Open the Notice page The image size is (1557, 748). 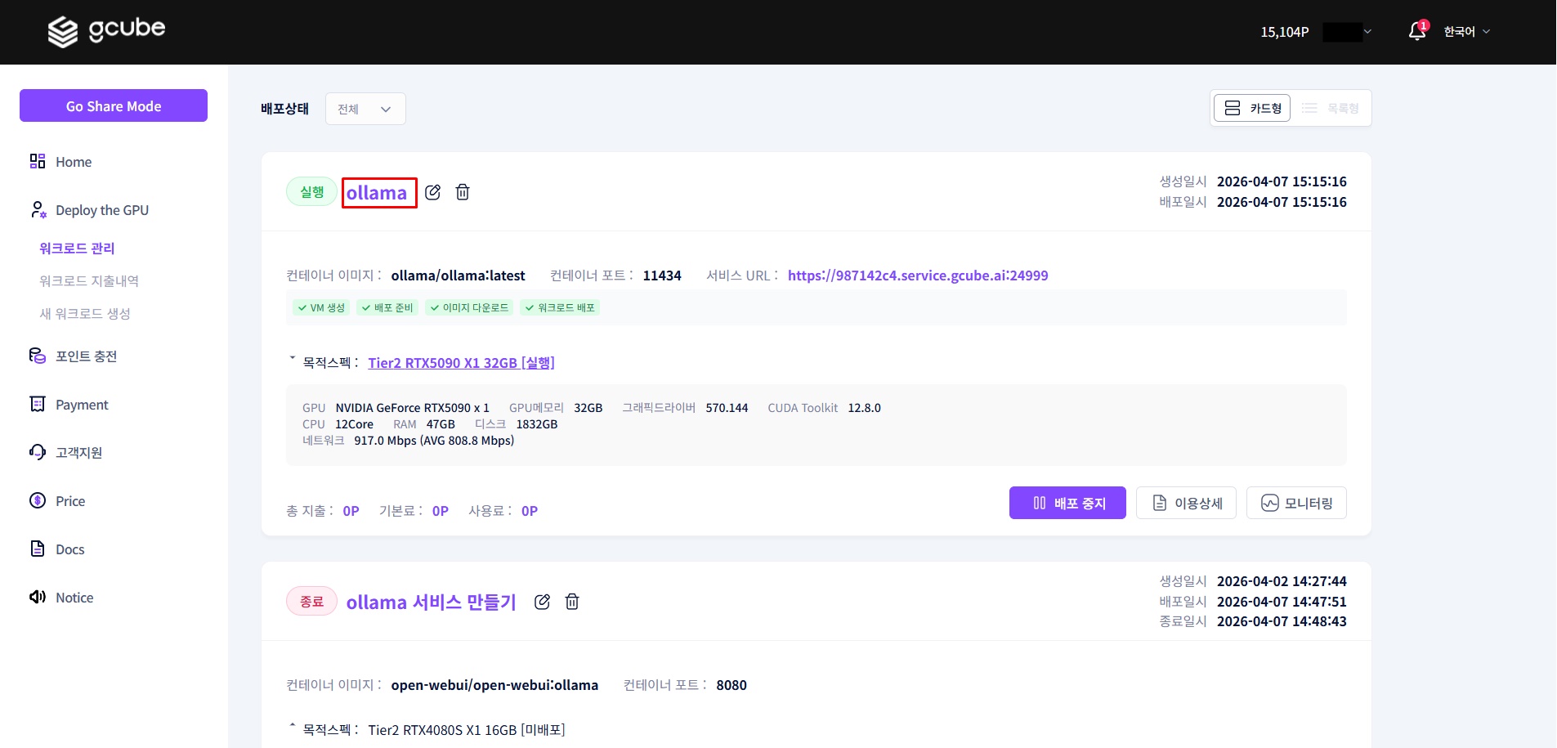click(74, 598)
